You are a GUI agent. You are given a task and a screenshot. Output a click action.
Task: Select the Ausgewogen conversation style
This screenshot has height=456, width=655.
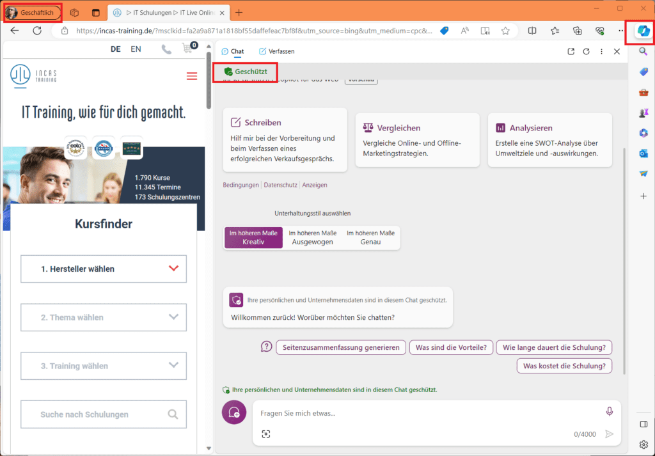click(312, 238)
